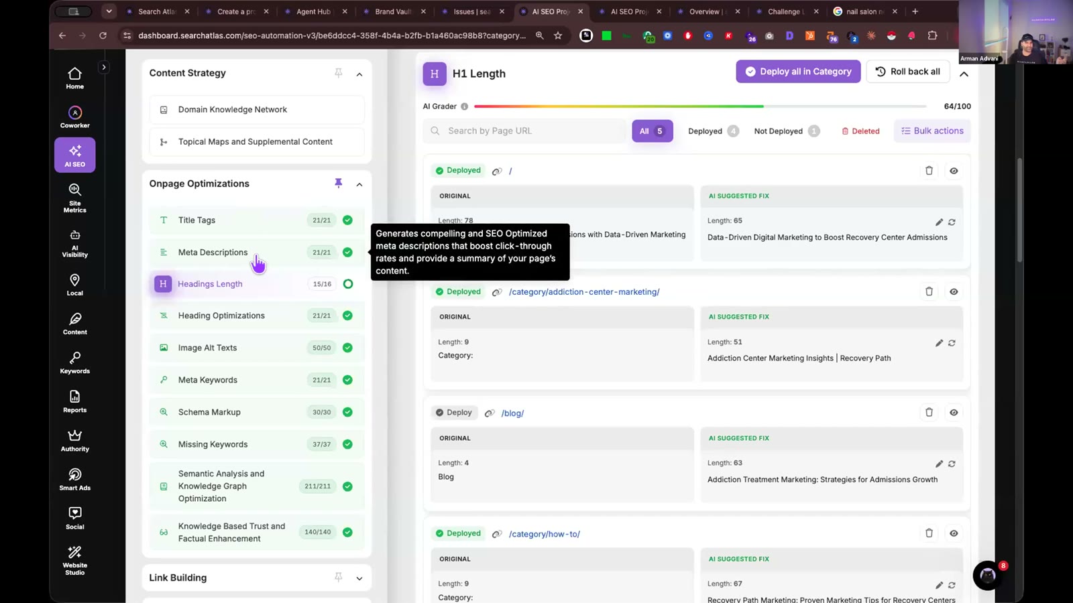The height and width of the screenshot is (603, 1073).
Task: Pin the Onpage Optimizations section
Action: point(338,184)
